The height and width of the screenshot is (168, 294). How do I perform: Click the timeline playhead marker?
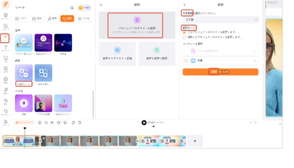(25, 128)
